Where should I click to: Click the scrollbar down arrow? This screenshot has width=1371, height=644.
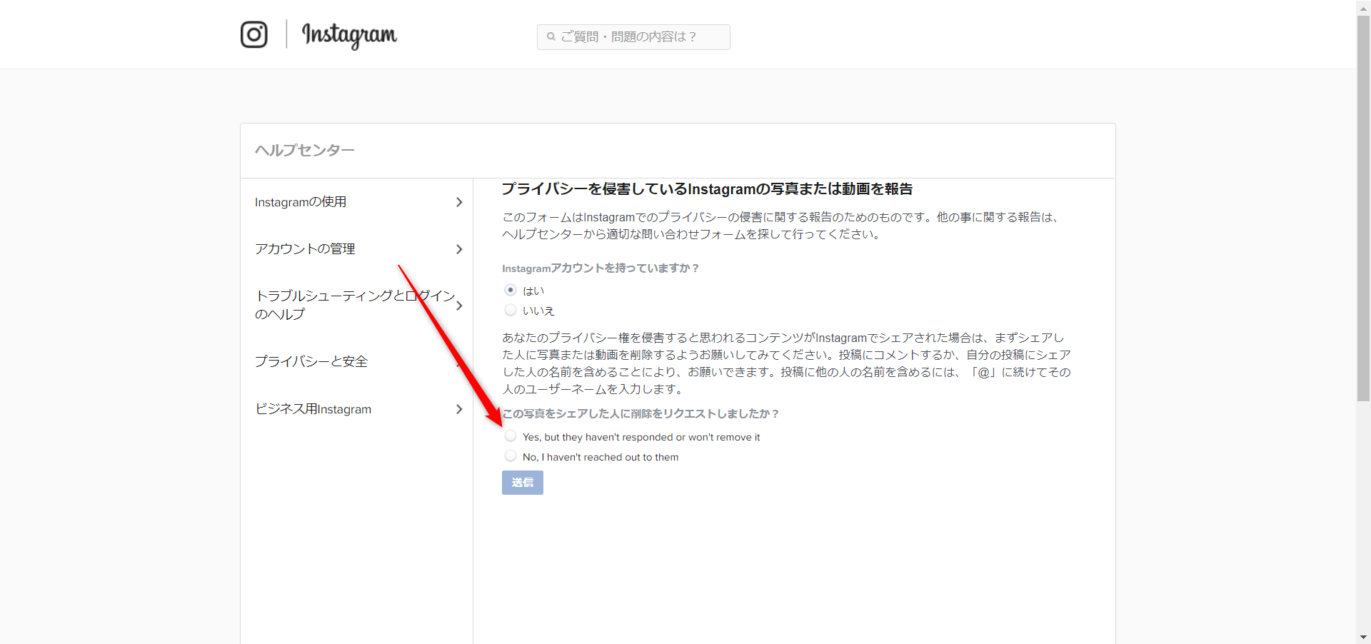pos(1363,637)
